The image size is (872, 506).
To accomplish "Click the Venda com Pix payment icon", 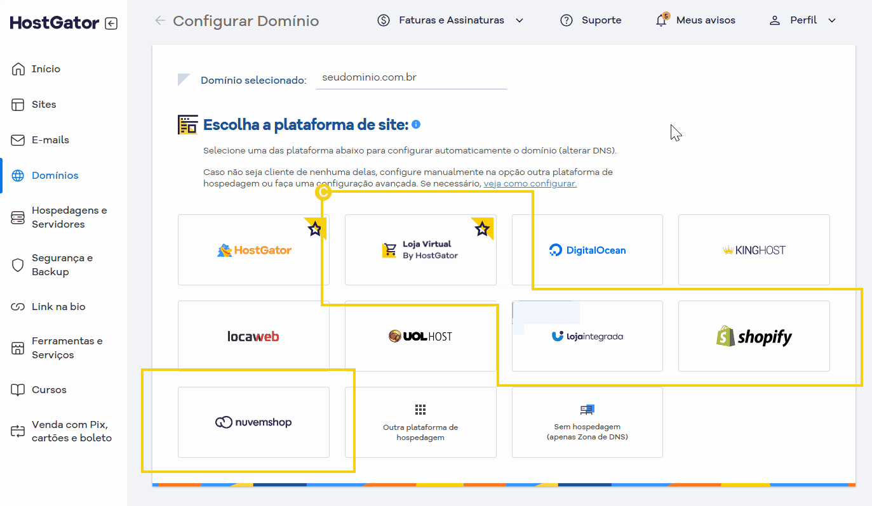I will (18, 431).
